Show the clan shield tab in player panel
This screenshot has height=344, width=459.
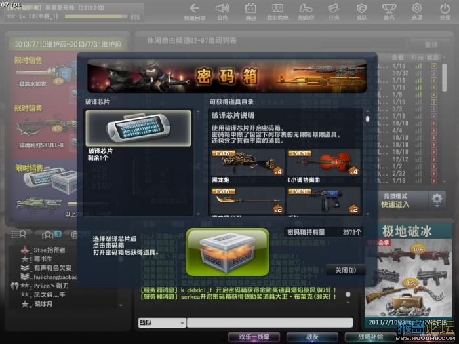[x=74, y=235]
